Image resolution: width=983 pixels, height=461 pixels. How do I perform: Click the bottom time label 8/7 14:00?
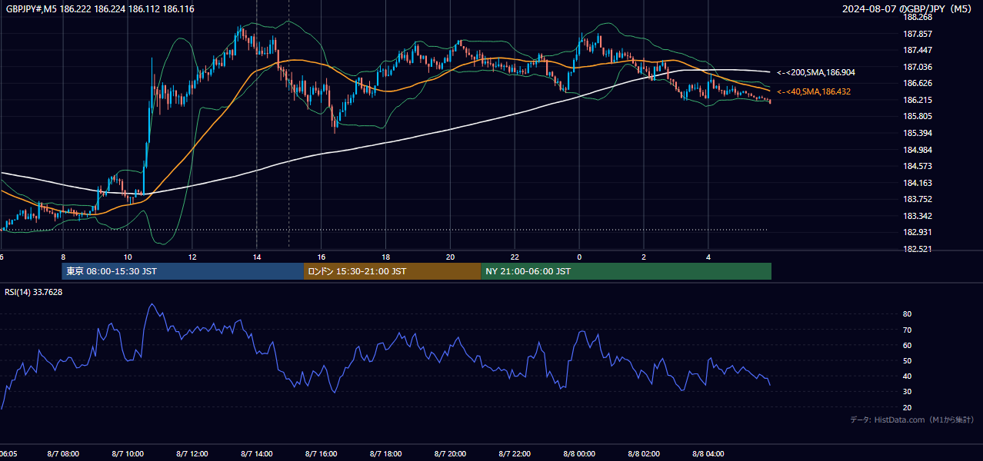point(256,454)
